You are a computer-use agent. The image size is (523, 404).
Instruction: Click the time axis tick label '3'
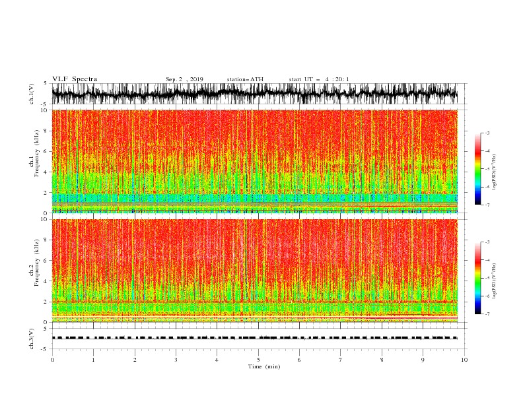point(176,360)
